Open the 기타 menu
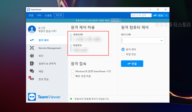The image size is (192, 112). click(39, 15)
